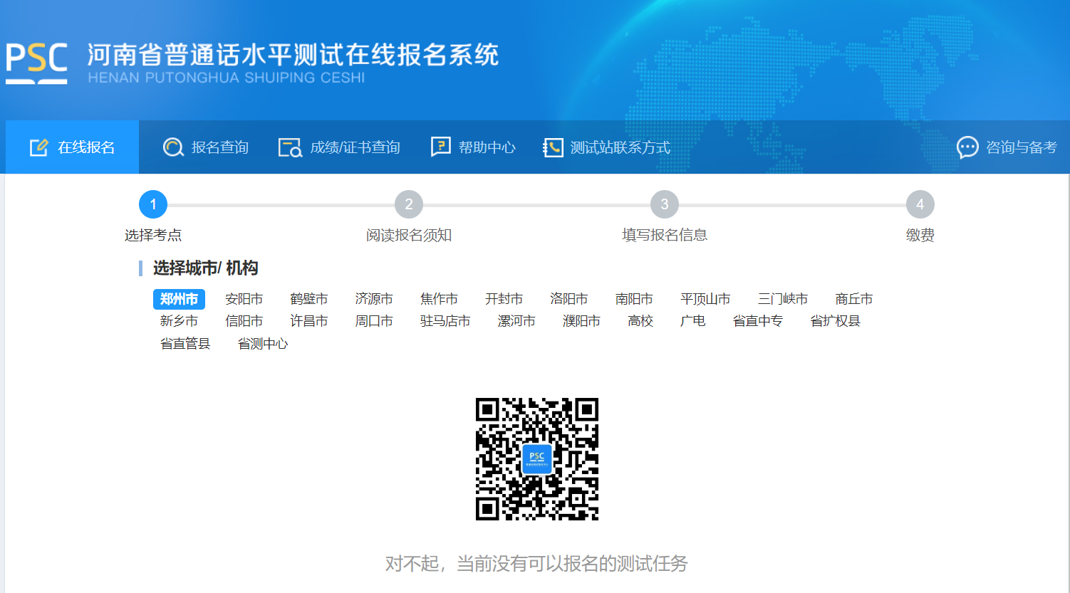
Task: Select 漯河市 city option
Action: 516,321
